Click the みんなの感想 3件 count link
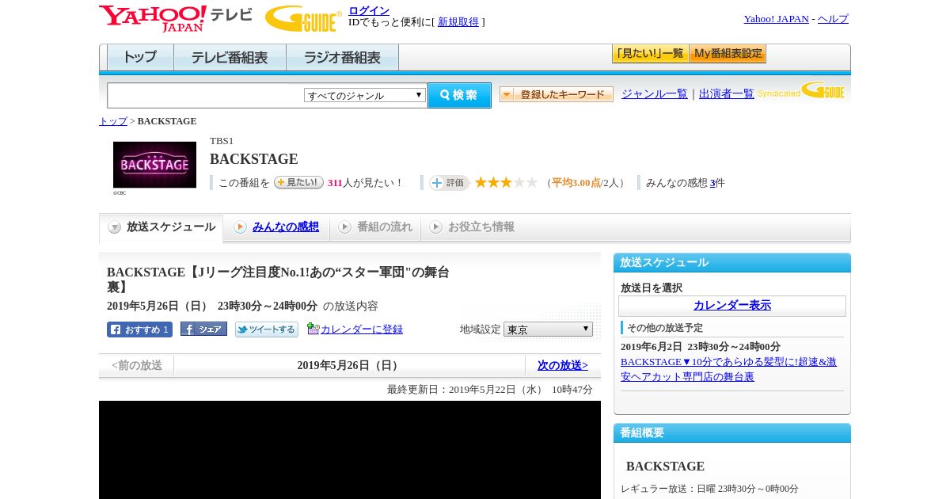This screenshot has height=499, width=950. 712,183
